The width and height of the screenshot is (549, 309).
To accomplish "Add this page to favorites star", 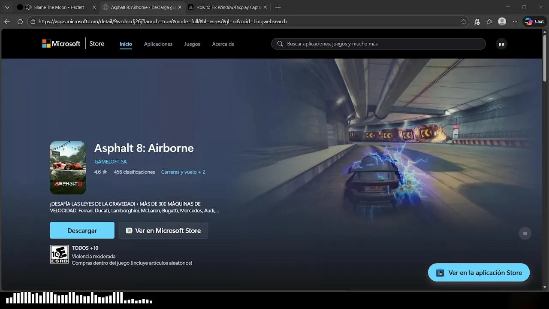I will (464, 21).
